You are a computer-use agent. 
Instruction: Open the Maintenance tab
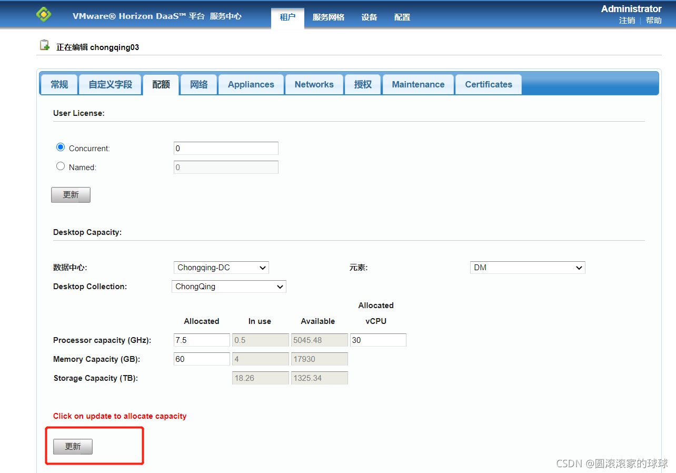pyautogui.click(x=419, y=84)
